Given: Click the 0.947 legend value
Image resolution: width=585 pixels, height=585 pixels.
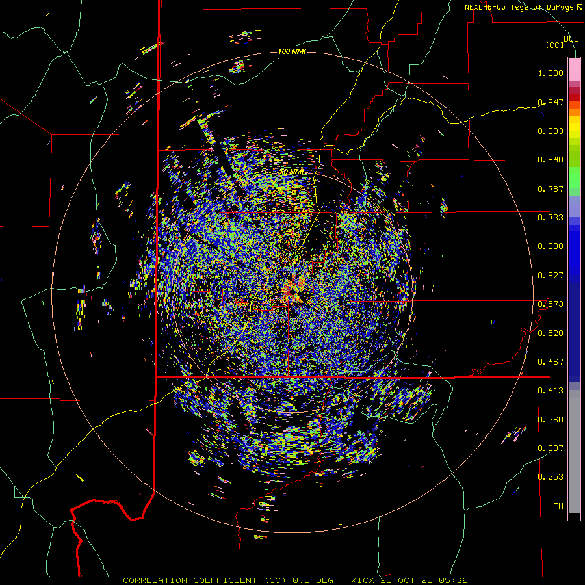Looking at the screenshot, I should 551,102.
